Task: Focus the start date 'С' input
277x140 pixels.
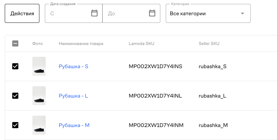Action: 68,13
